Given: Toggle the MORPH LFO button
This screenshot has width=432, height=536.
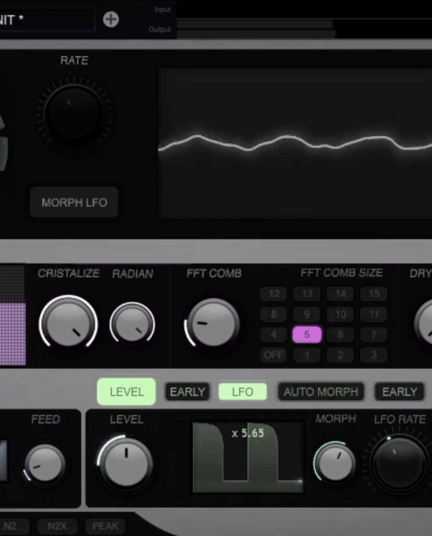Looking at the screenshot, I should click(74, 202).
